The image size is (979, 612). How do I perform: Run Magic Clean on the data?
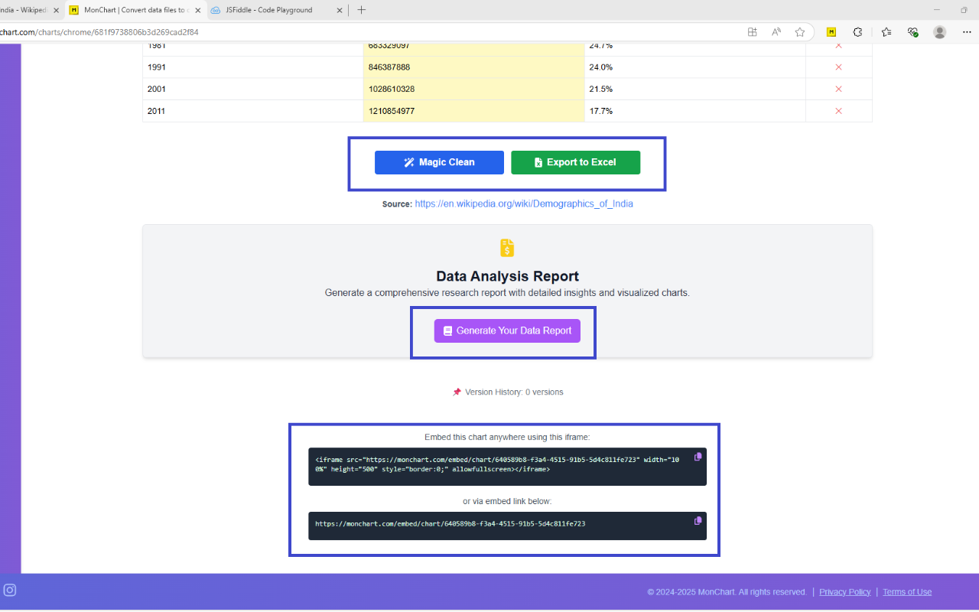[x=439, y=162]
